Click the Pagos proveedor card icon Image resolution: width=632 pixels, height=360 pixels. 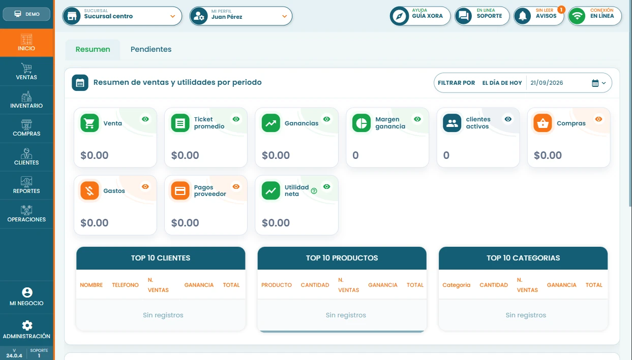pyautogui.click(x=180, y=191)
